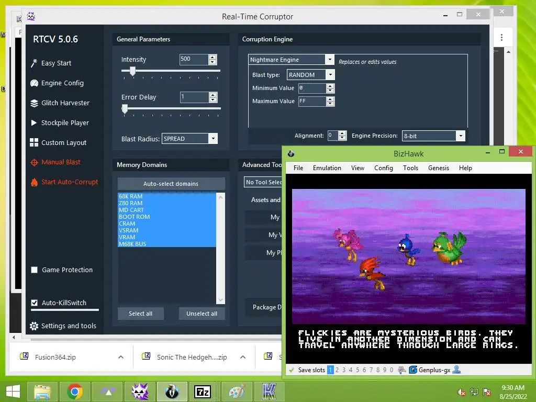This screenshot has height=402, width=536.
Task: Open Engine Config section
Action: point(57,83)
